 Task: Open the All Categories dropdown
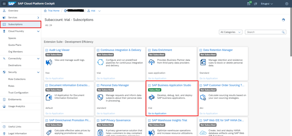coord(231,32)
